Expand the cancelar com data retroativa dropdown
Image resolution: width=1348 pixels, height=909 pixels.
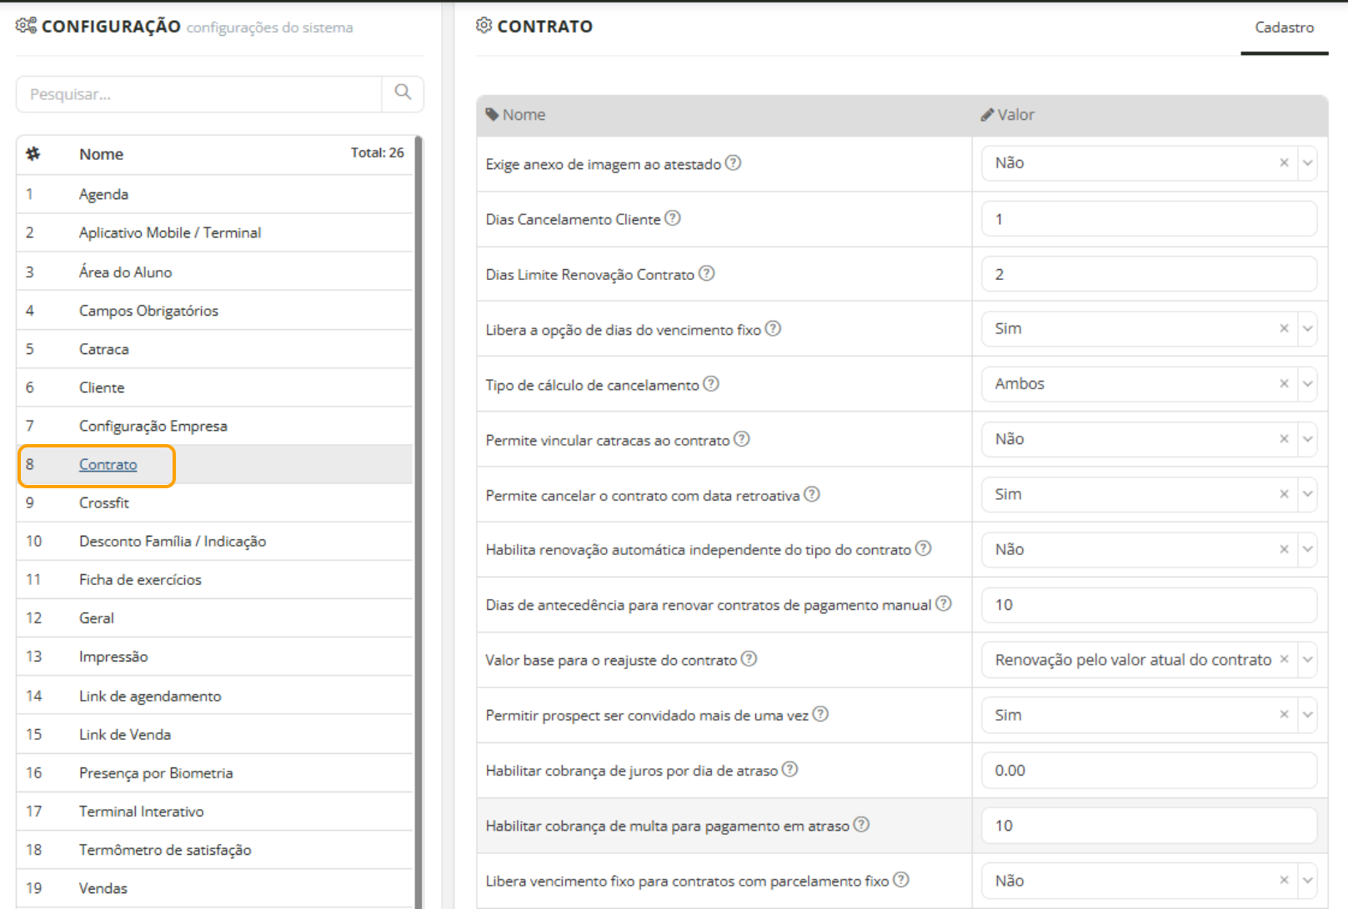1307,495
